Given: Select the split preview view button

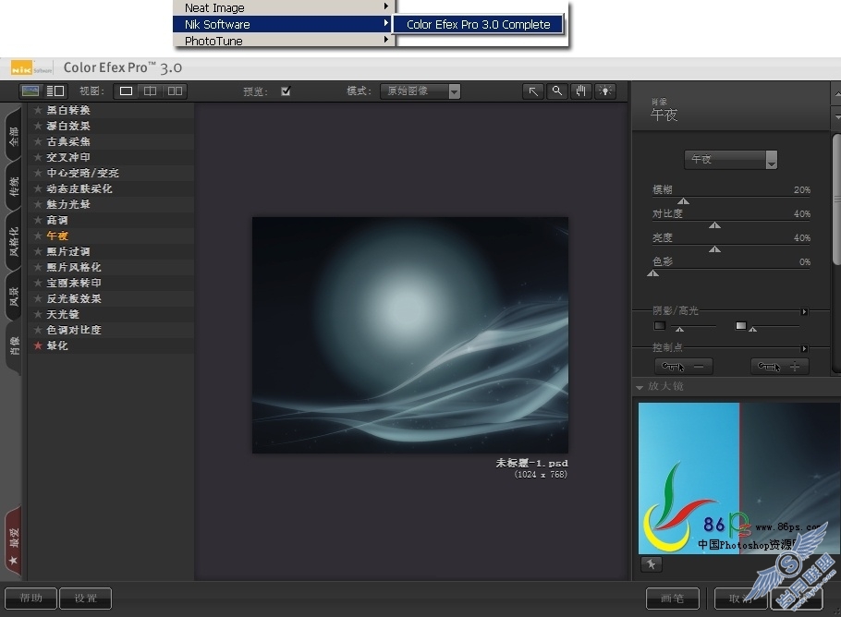Looking at the screenshot, I should [150, 91].
